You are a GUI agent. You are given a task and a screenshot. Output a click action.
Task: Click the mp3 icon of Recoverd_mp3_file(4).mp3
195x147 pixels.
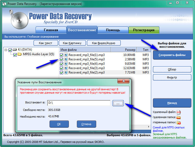pyautogui.click(x=66, y=63)
